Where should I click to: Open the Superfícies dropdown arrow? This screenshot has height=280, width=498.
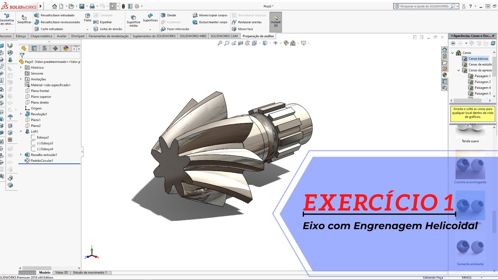150,30
